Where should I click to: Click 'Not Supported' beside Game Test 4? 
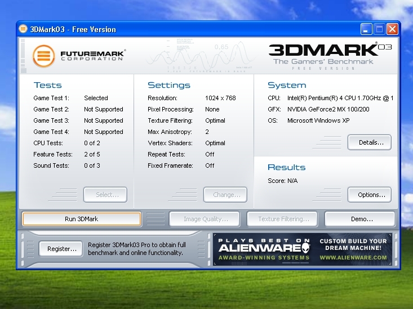click(104, 132)
